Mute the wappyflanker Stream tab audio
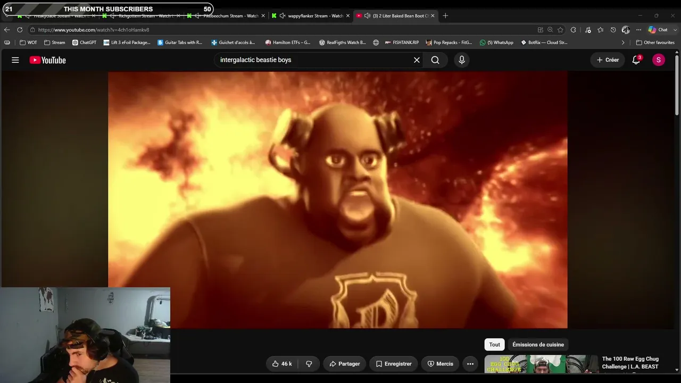681x383 pixels. point(283,16)
